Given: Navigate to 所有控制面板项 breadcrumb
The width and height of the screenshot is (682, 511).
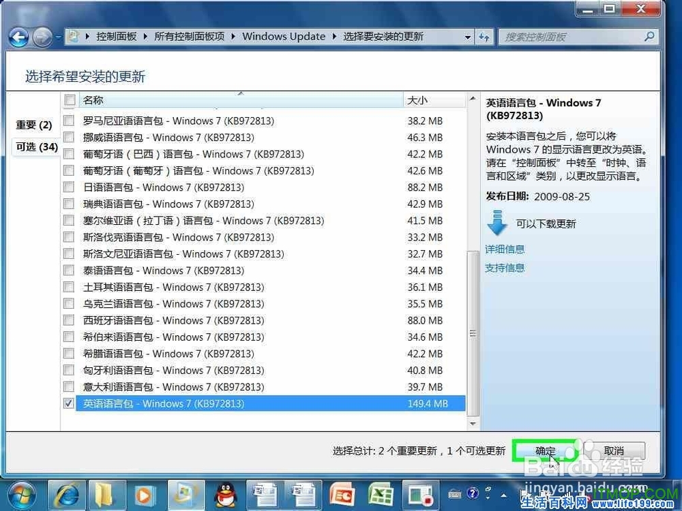Looking at the screenshot, I should (x=189, y=37).
